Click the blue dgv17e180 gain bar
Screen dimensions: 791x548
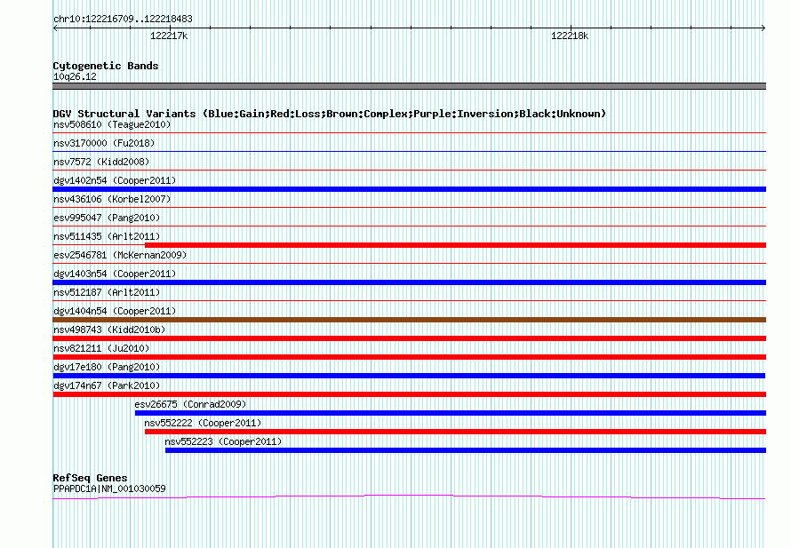(409, 376)
